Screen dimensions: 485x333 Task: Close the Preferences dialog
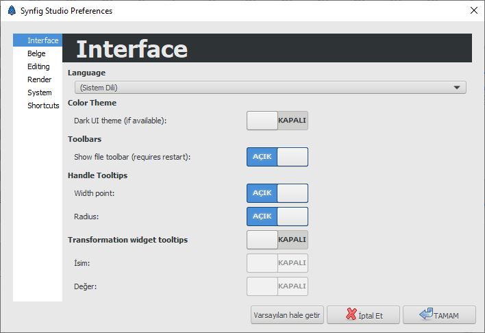(473, 10)
